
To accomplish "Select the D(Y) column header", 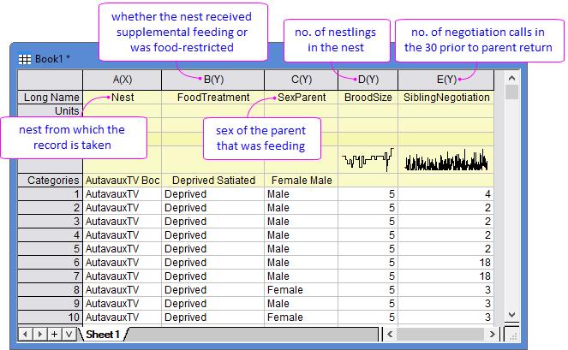I will click(x=368, y=80).
